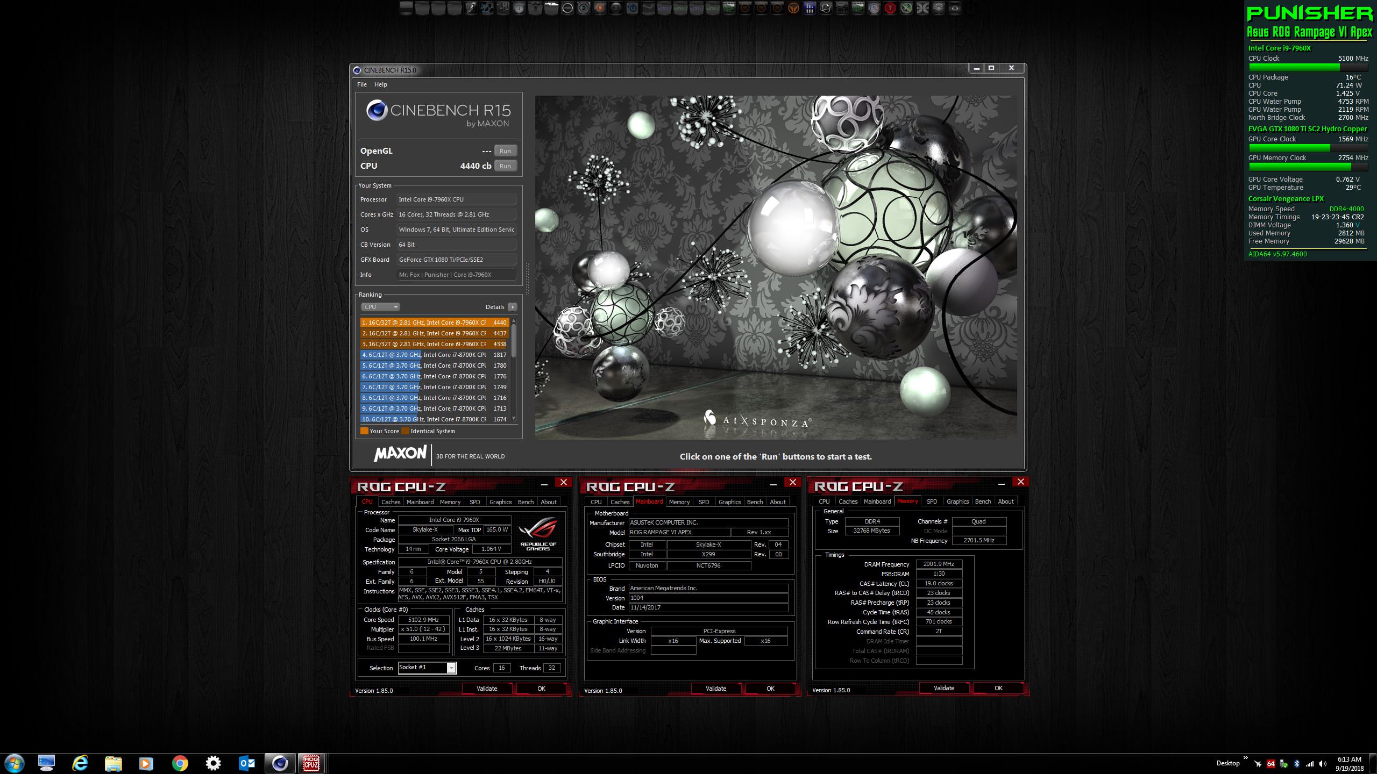Click the network signal bars tray icon
This screenshot has height=774, width=1377.
click(x=1309, y=764)
